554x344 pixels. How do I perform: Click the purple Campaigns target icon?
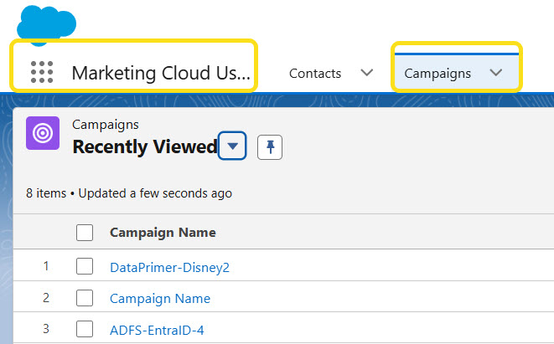43,133
